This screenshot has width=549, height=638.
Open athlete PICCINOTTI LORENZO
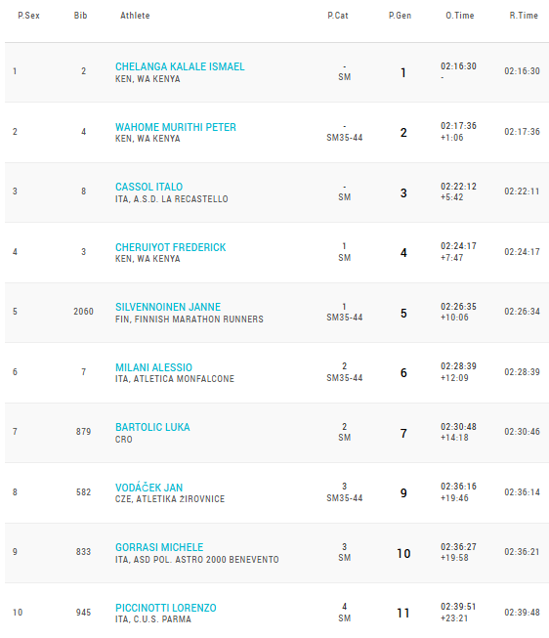166,608
